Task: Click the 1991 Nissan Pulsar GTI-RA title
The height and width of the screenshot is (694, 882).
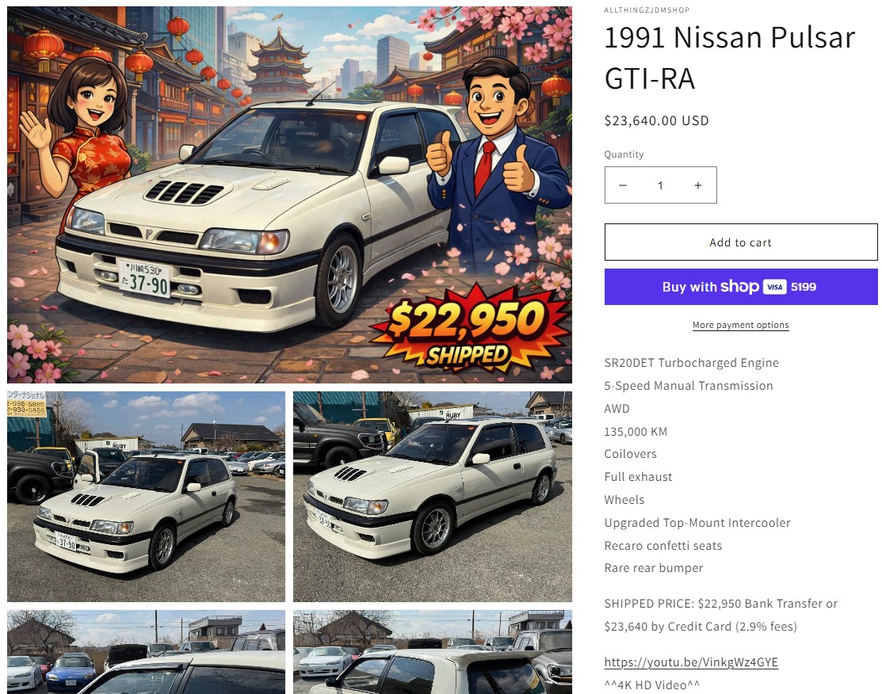Action: [730, 58]
